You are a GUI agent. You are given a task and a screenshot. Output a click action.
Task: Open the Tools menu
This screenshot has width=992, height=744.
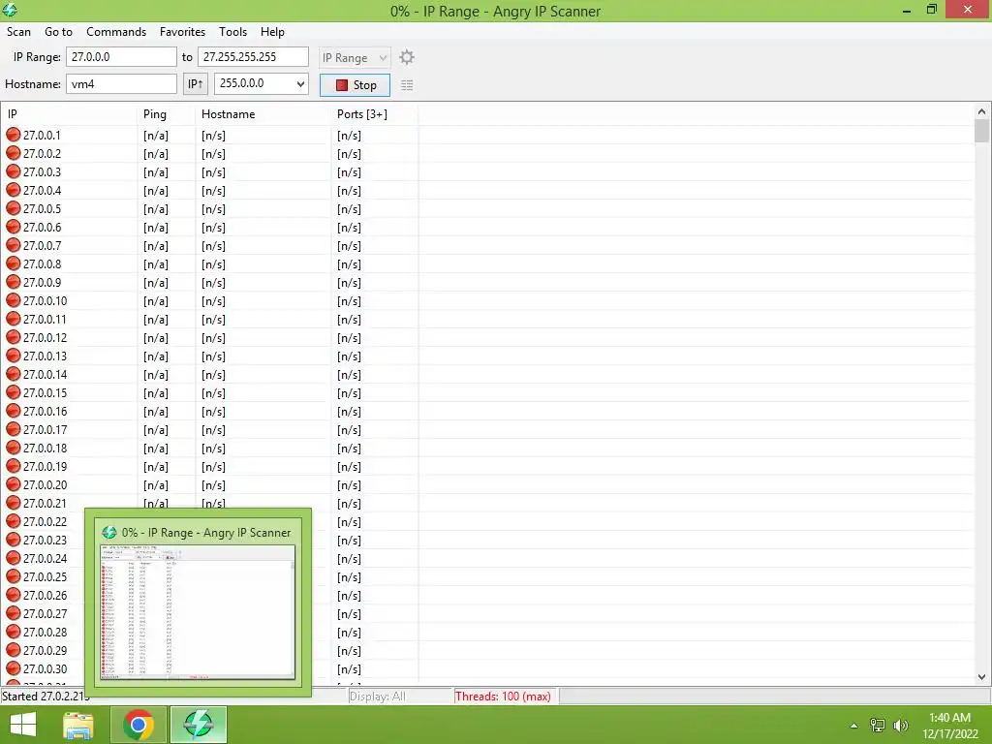coord(232,32)
